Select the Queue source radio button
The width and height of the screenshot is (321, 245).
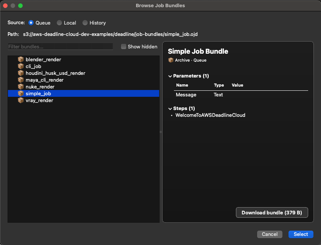(x=31, y=23)
